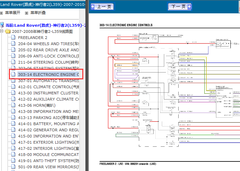
Task: Select 303-14 ELECTRONIC ENGINE entry
Action: pyautogui.click(x=49, y=75)
